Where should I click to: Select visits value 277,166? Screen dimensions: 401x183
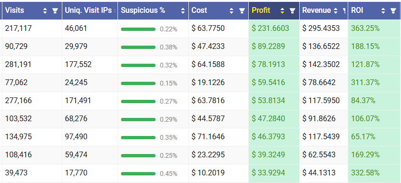tap(19, 100)
